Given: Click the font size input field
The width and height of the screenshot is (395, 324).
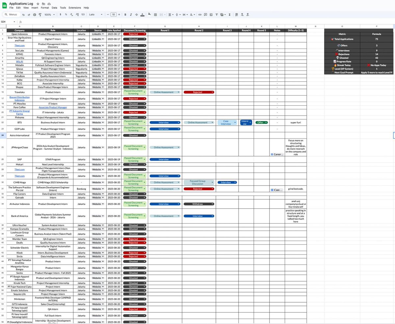Looking at the screenshot, I should point(113,15).
